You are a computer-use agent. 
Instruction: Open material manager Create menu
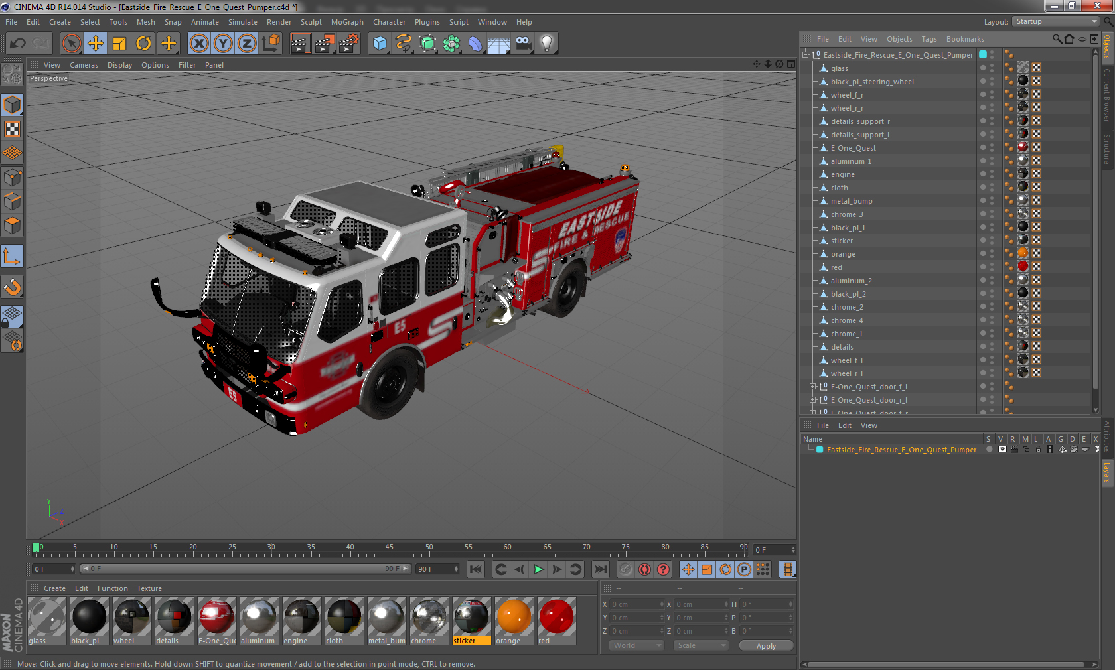54,588
